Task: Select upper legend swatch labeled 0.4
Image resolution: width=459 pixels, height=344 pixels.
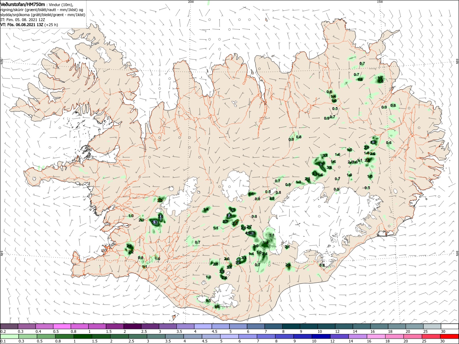Action: click(x=44, y=326)
